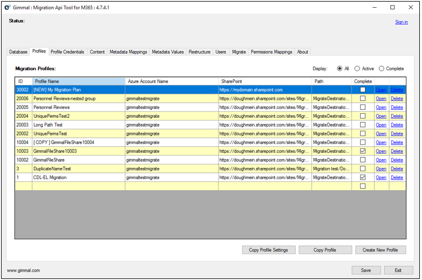The image size is (422, 280).
Task: Open the Long Path Test profile
Action: 381,125
